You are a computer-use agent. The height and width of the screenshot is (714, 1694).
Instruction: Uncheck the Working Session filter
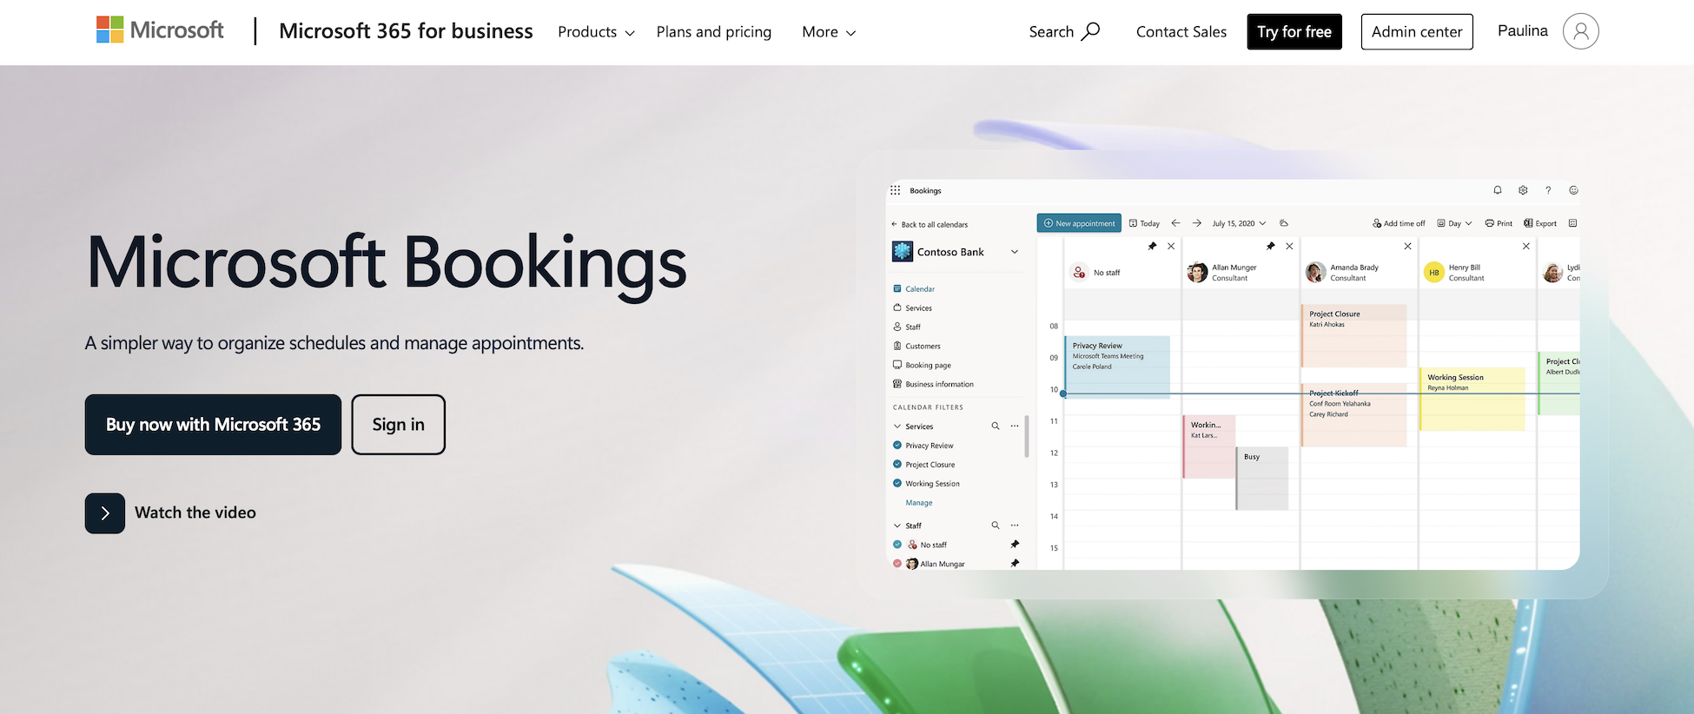pos(897,484)
